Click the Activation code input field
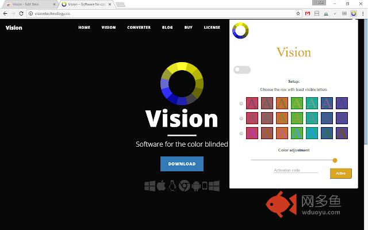Screen dimensions: 368x230 coord(296,170)
